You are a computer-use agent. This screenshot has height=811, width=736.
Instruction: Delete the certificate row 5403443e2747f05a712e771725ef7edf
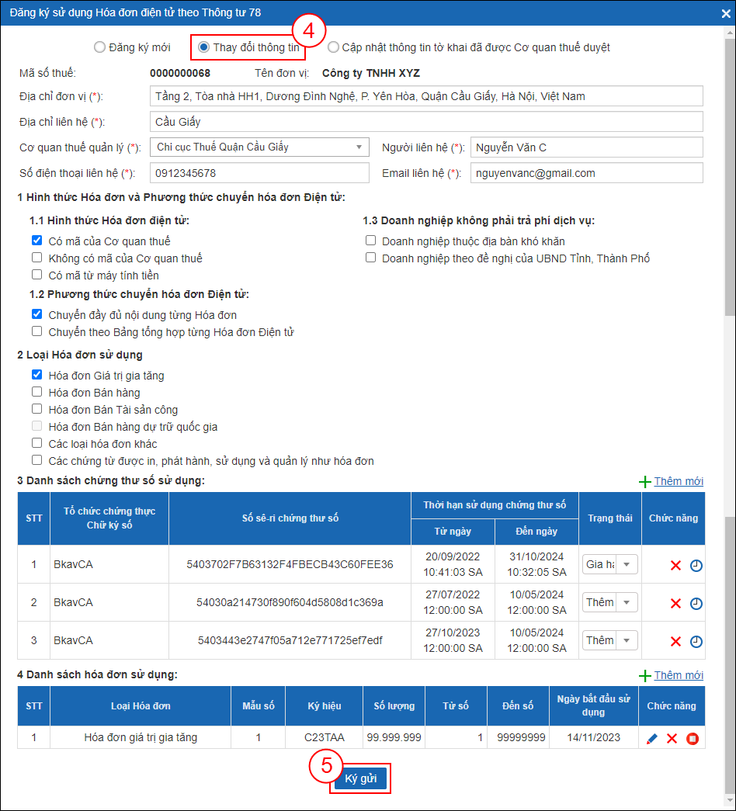click(x=675, y=641)
